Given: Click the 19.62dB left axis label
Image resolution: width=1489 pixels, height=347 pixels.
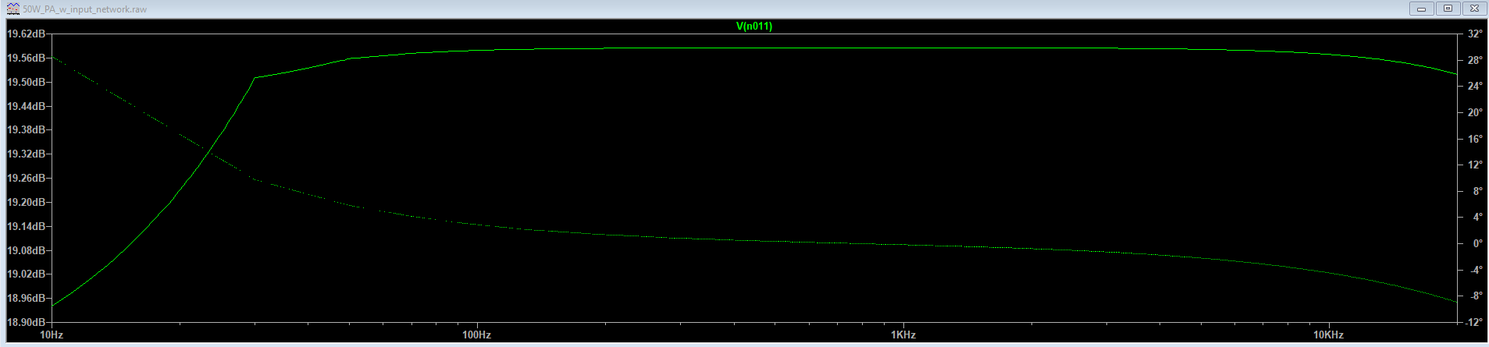Looking at the screenshot, I should click(26, 34).
